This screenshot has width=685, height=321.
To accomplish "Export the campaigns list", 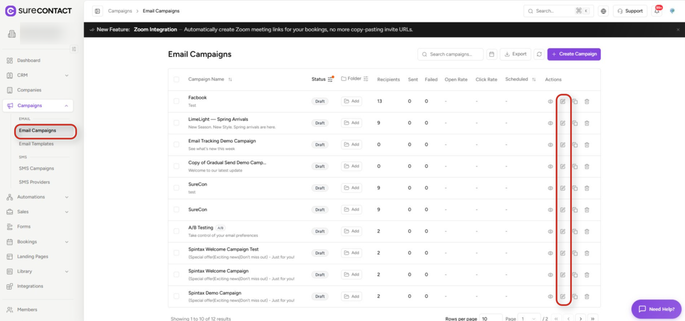I will point(515,54).
